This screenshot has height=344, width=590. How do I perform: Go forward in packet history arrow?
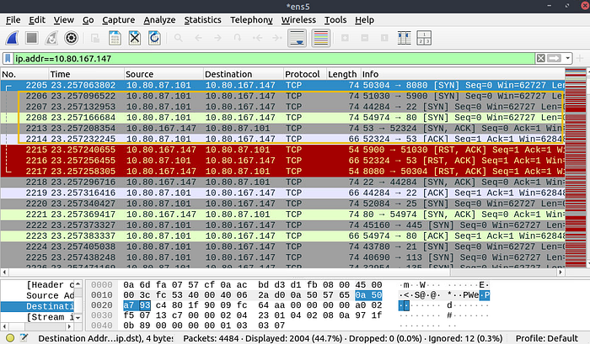[217, 38]
